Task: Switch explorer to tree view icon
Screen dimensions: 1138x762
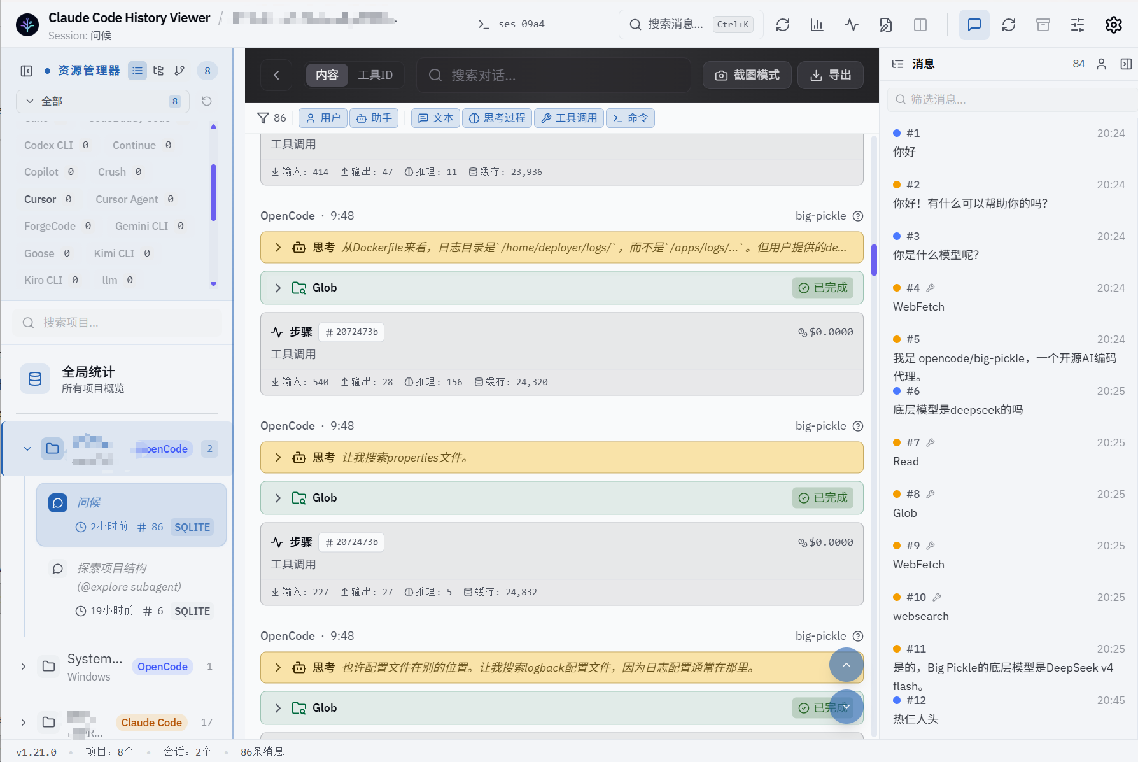Action: coord(158,71)
